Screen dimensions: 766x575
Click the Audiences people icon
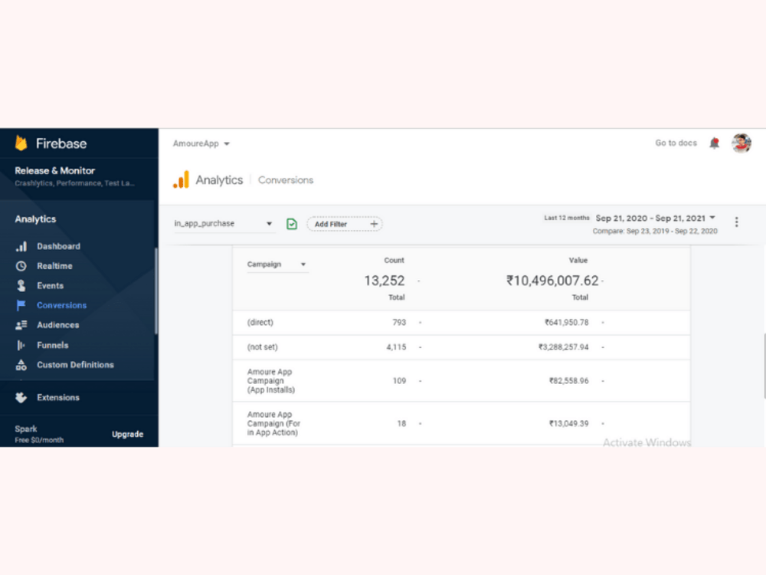coord(21,325)
